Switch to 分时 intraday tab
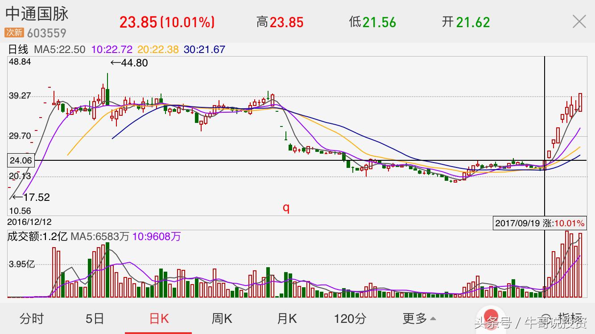 (x=32, y=318)
